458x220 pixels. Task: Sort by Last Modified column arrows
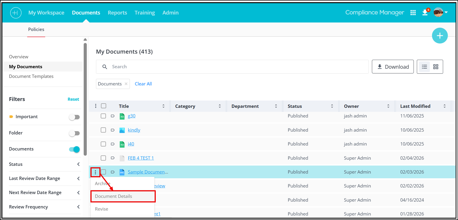(x=444, y=106)
